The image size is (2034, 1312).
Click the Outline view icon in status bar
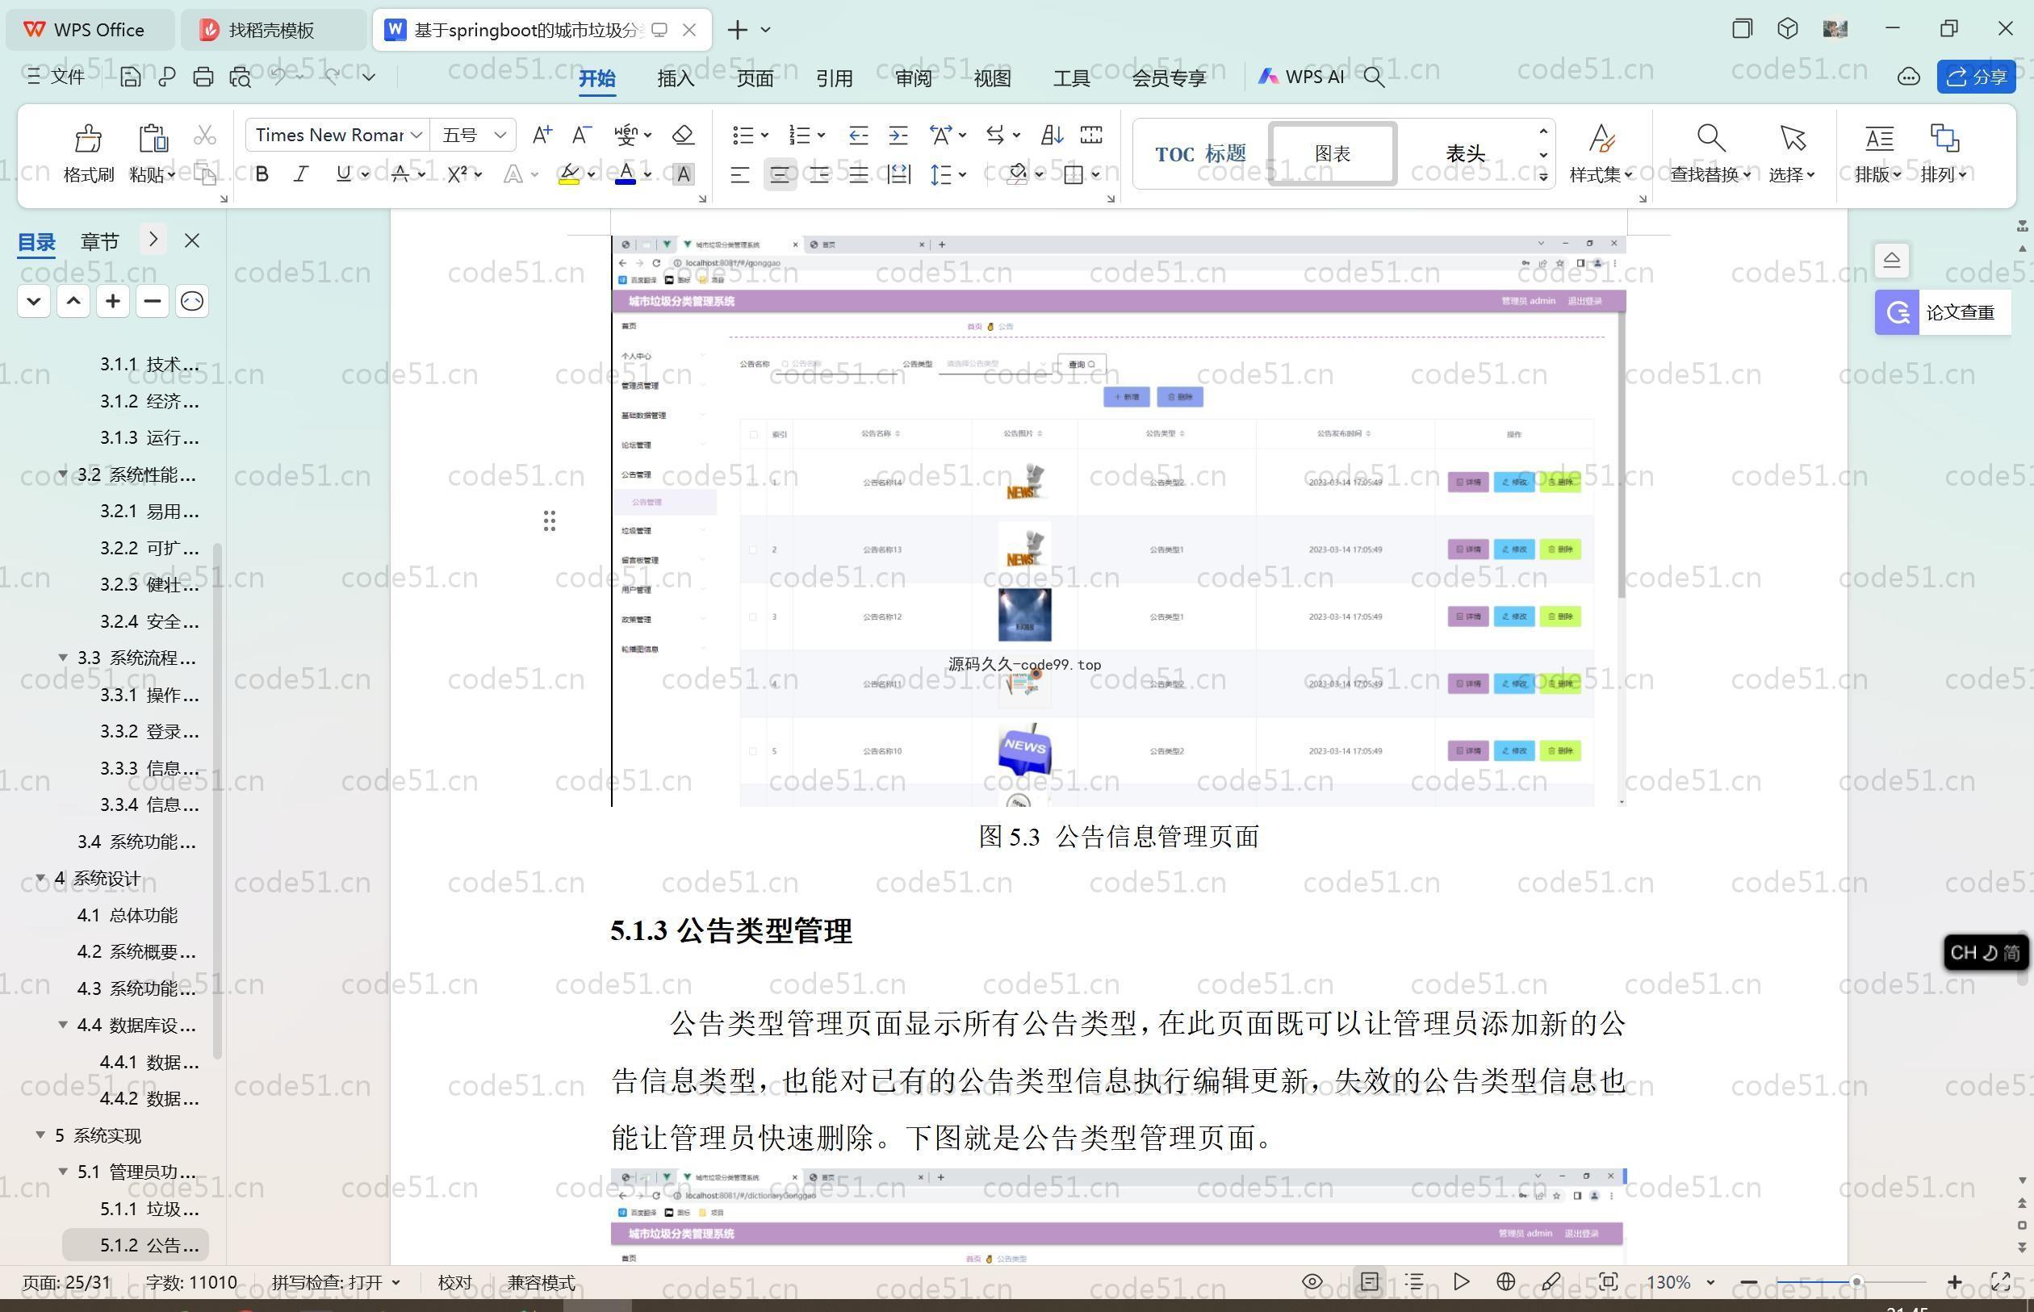1414,1281
